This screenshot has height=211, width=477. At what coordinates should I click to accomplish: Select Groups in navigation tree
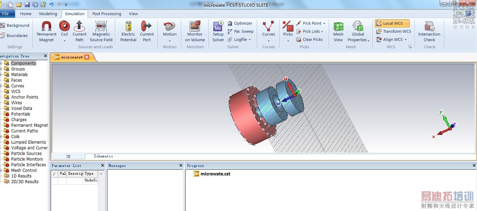point(18,69)
